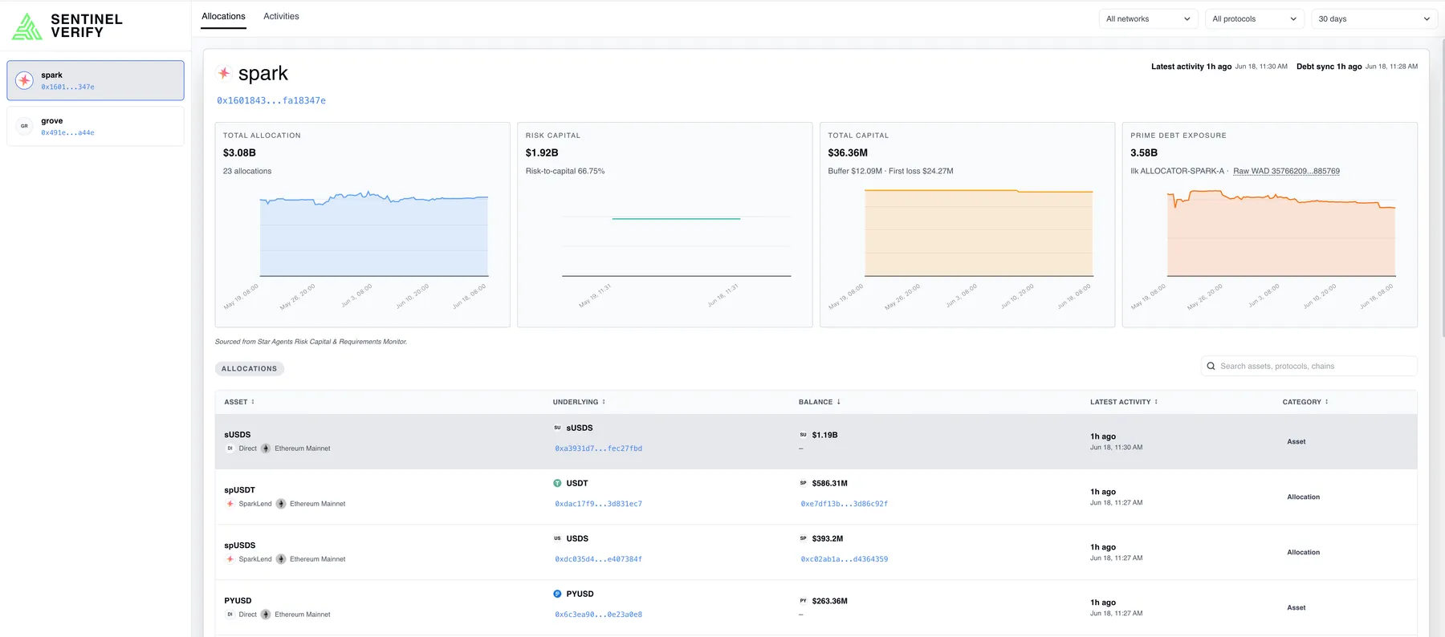Select the spark entry in the sidebar

point(96,80)
